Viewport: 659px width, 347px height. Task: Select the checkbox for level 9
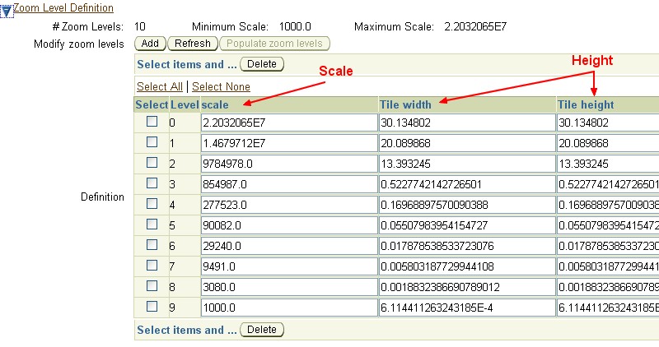point(152,307)
